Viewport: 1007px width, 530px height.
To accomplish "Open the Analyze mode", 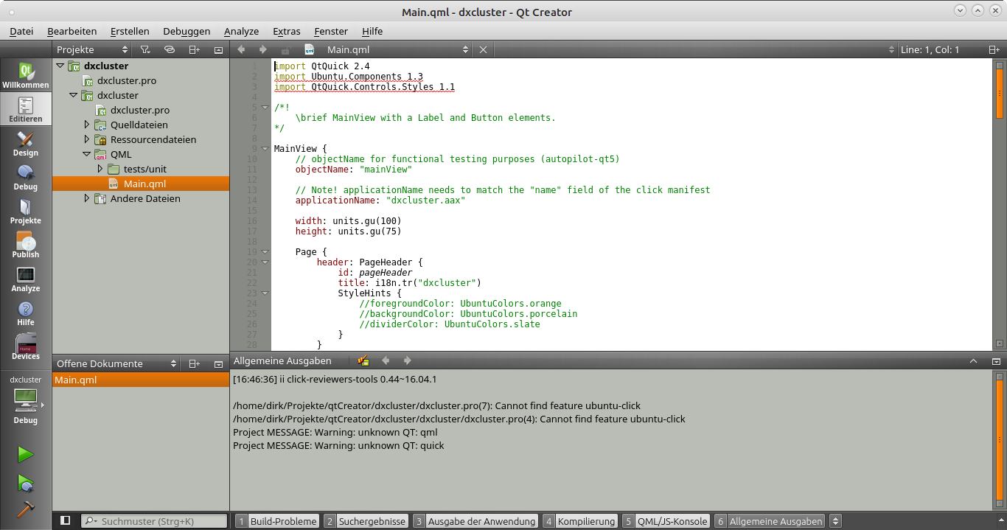I will tap(26, 279).
